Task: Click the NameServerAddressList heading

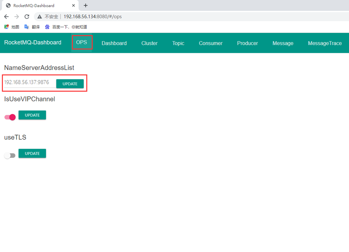Action: coord(39,68)
